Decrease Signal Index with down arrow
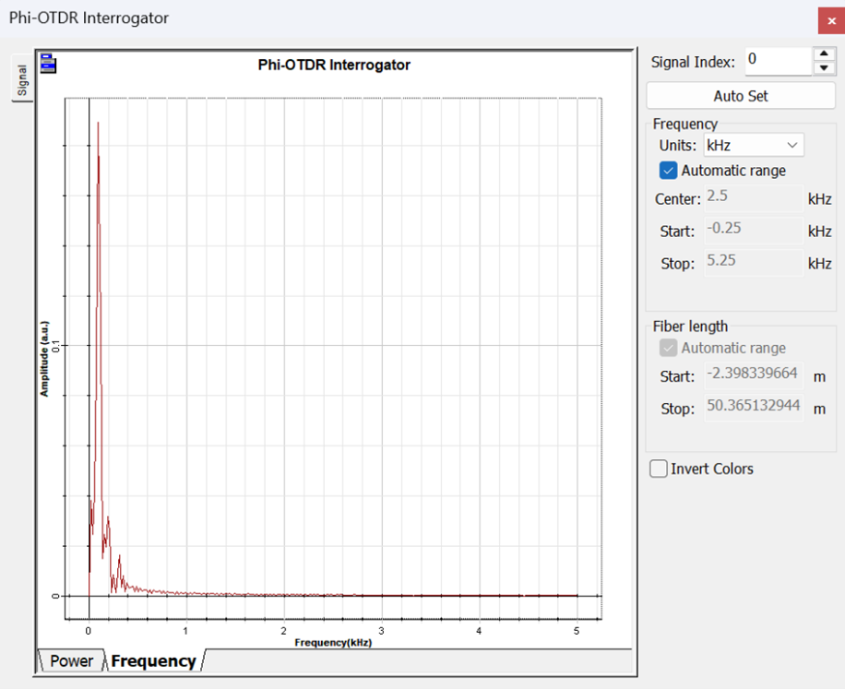 [x=823, y=68]
